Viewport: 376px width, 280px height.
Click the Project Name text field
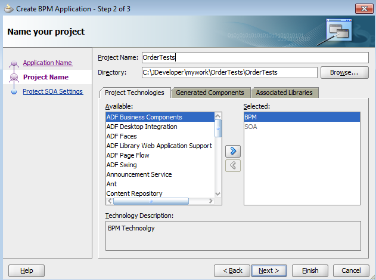(x=254, y=57)
